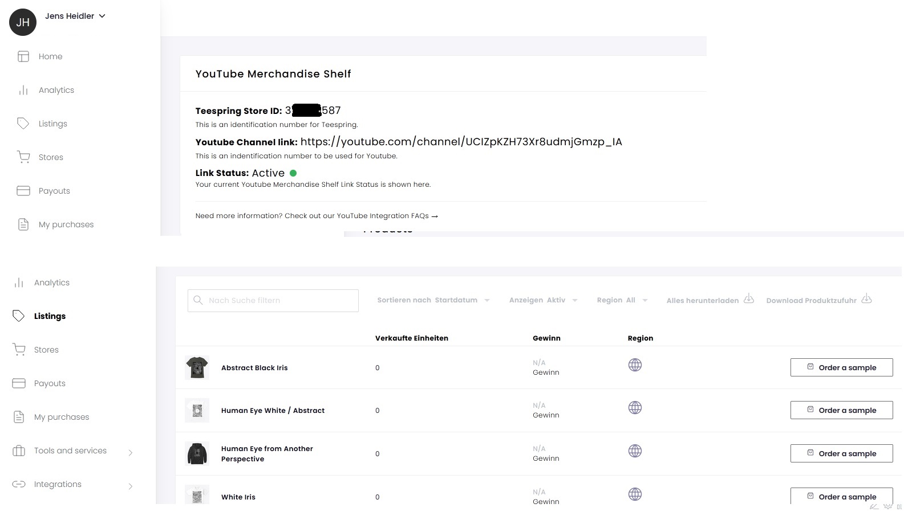Click the Integrations link icon
This screenshot has height=520, width=904.
pyautogui.click(x=19, y=484)
